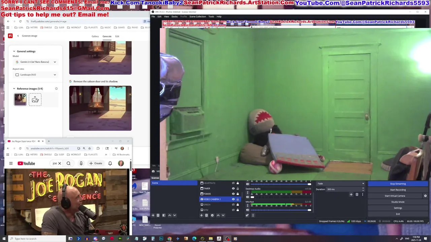The image size is (431, 242).
Task: Move source down in OBS Sources panel
Action: click(x=223, y=215)
